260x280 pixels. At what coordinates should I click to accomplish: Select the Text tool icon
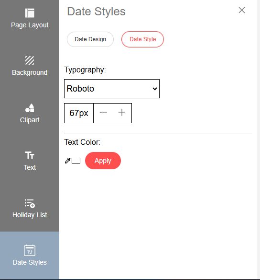click(x=30, y=155)
